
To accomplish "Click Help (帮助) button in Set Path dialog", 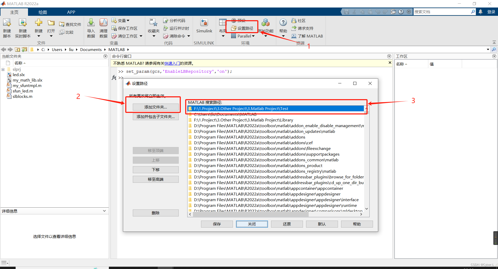I will (357, 224).
